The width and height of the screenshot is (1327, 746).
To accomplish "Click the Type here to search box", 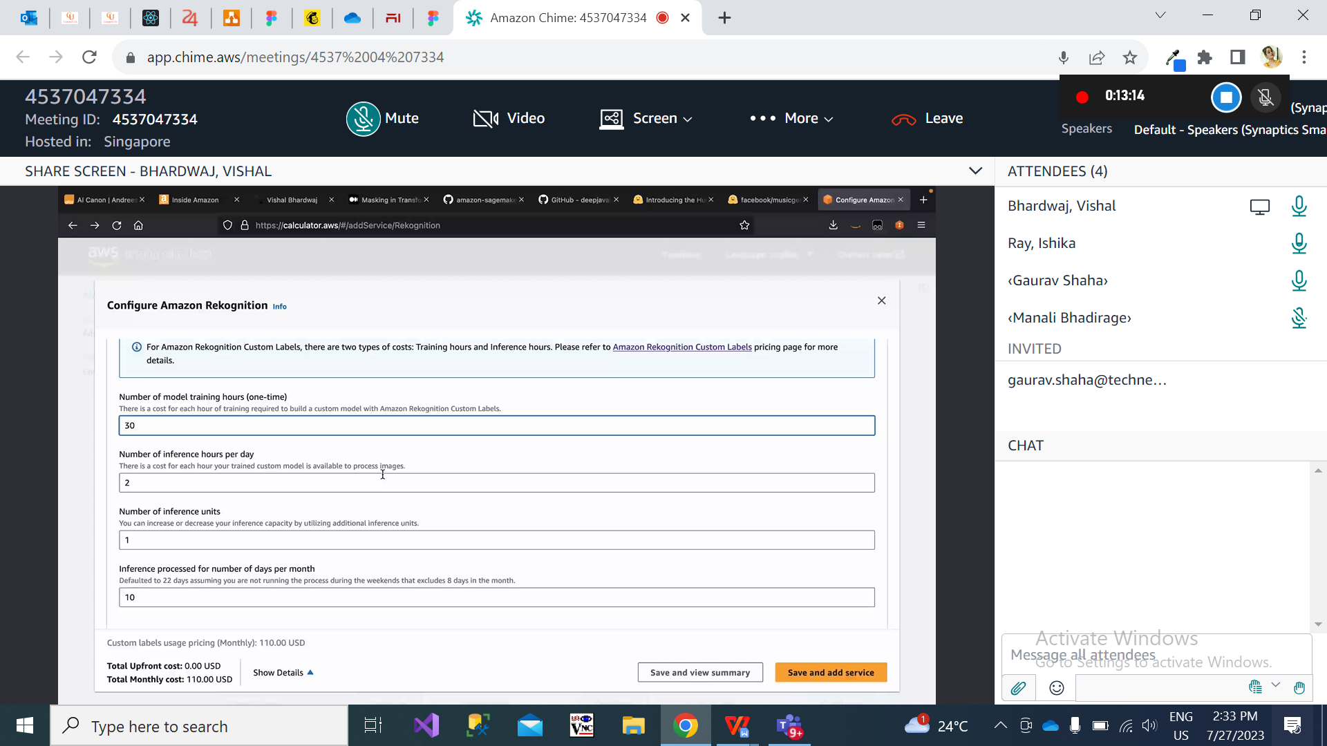I will (199, 726).
